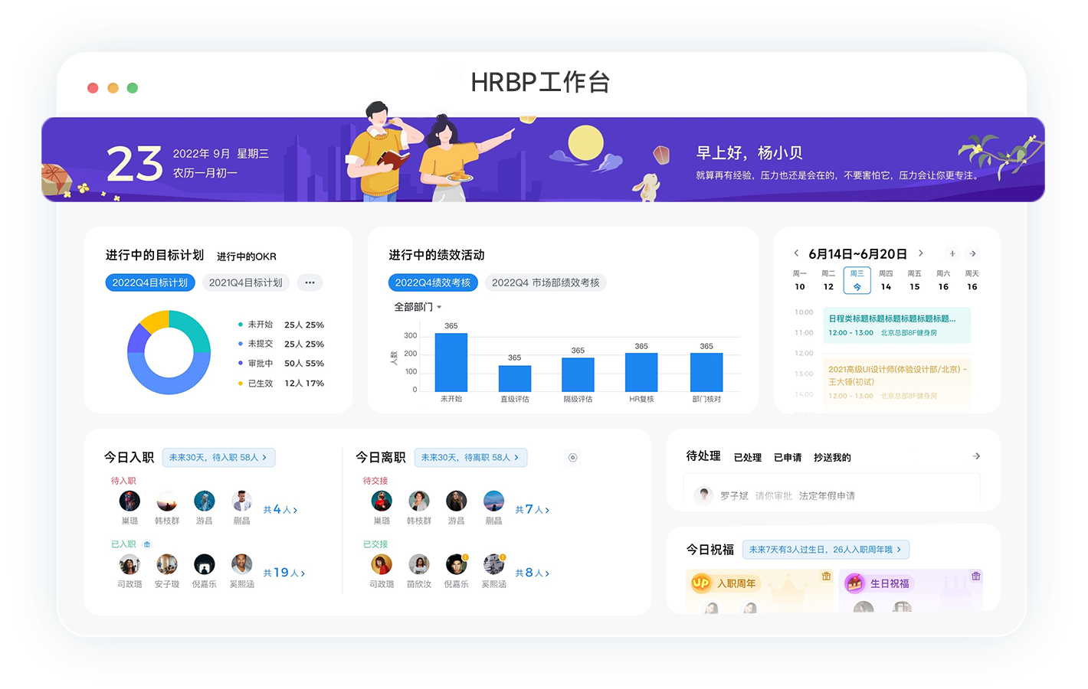Open 未来30天，待入职 58人 link
Viewport: 1088px width, 689px height.
(218, 458)
